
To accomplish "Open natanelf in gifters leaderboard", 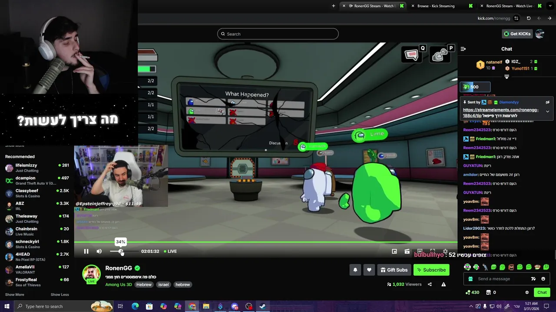I will 494,62.
